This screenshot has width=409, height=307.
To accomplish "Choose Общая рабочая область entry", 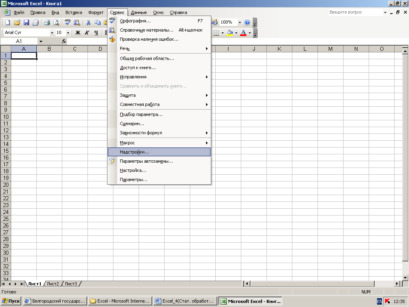I will pos(159,58).
